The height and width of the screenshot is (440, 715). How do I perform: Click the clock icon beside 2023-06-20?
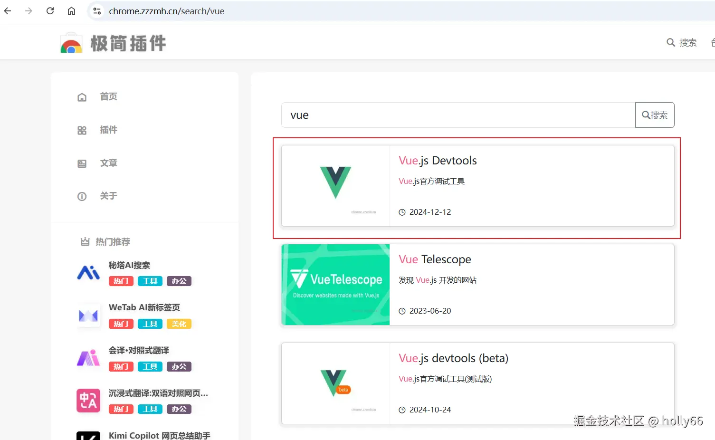coord(402,311)
